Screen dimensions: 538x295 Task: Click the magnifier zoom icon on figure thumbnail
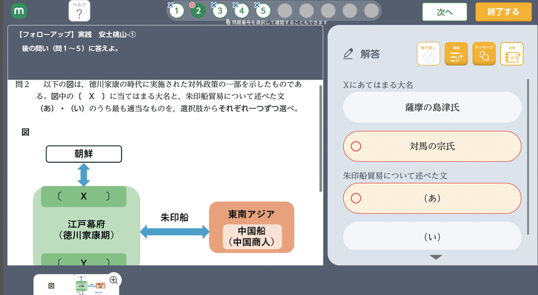tap(114, 280)
